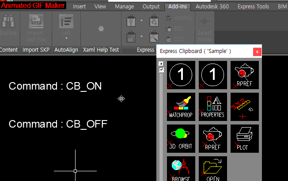The width and height of the screenshot is (288, 181).
Task: Select the OPEN folder thumbnail
Action: coord(213,169)
